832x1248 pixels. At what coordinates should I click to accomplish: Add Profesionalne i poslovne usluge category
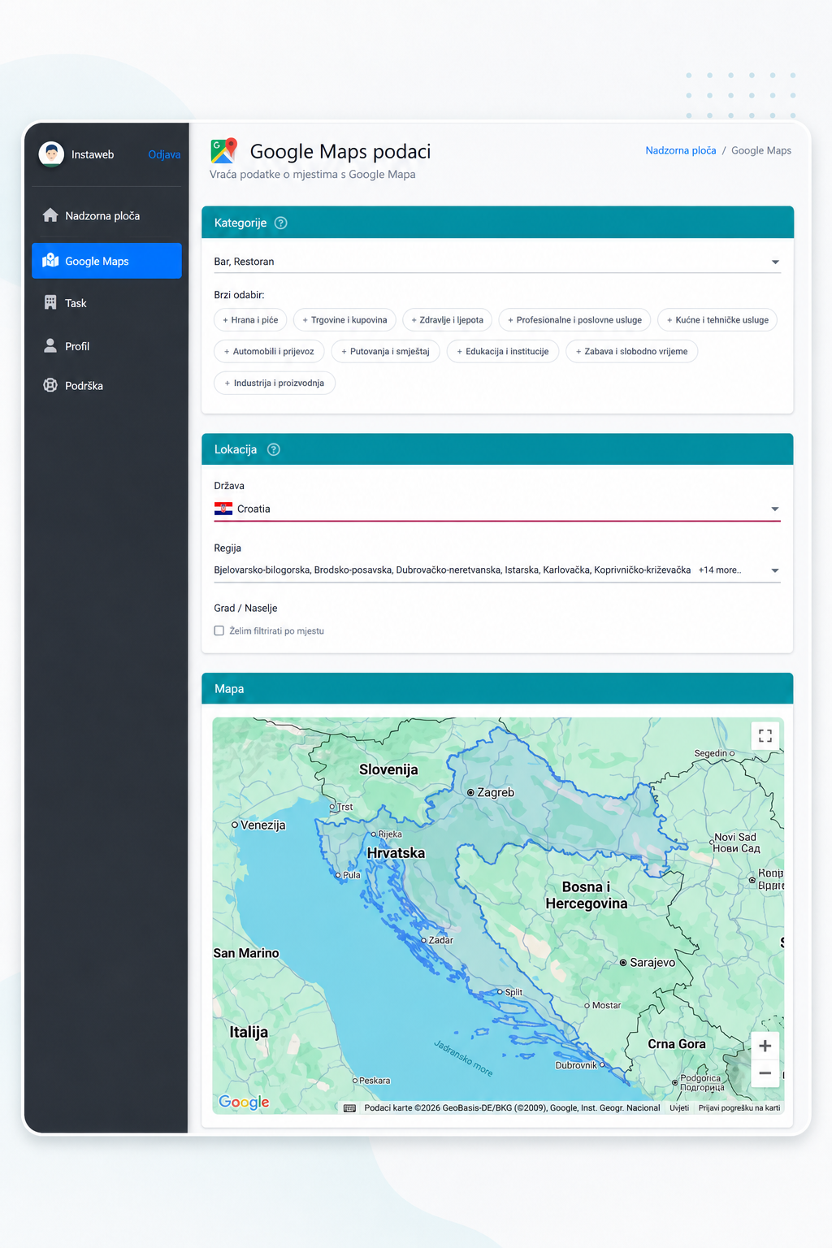[x=574, y=320]
